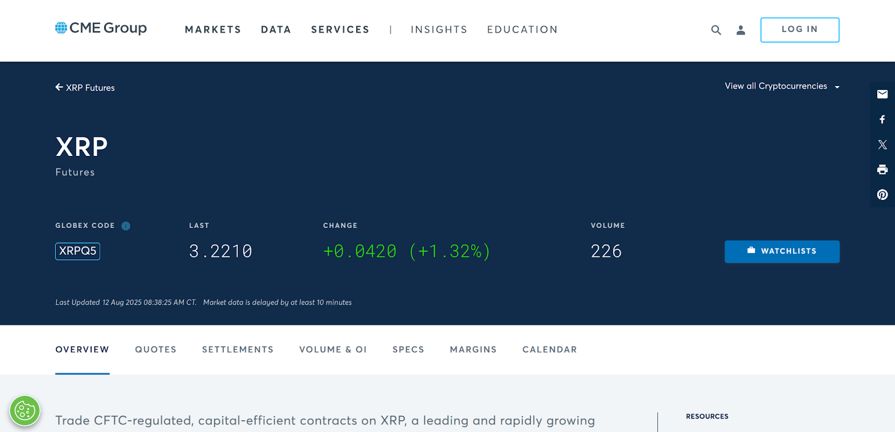Share page via email envelope icon
This screenshot has height=432, width=895.
[882, 94]
